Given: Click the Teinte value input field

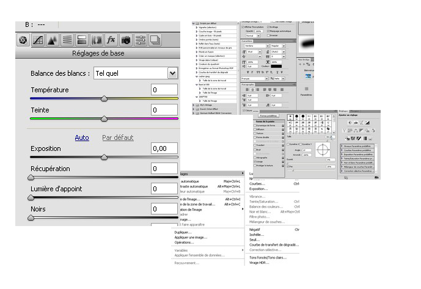Looking at the screenshot, I should [164, 110].
